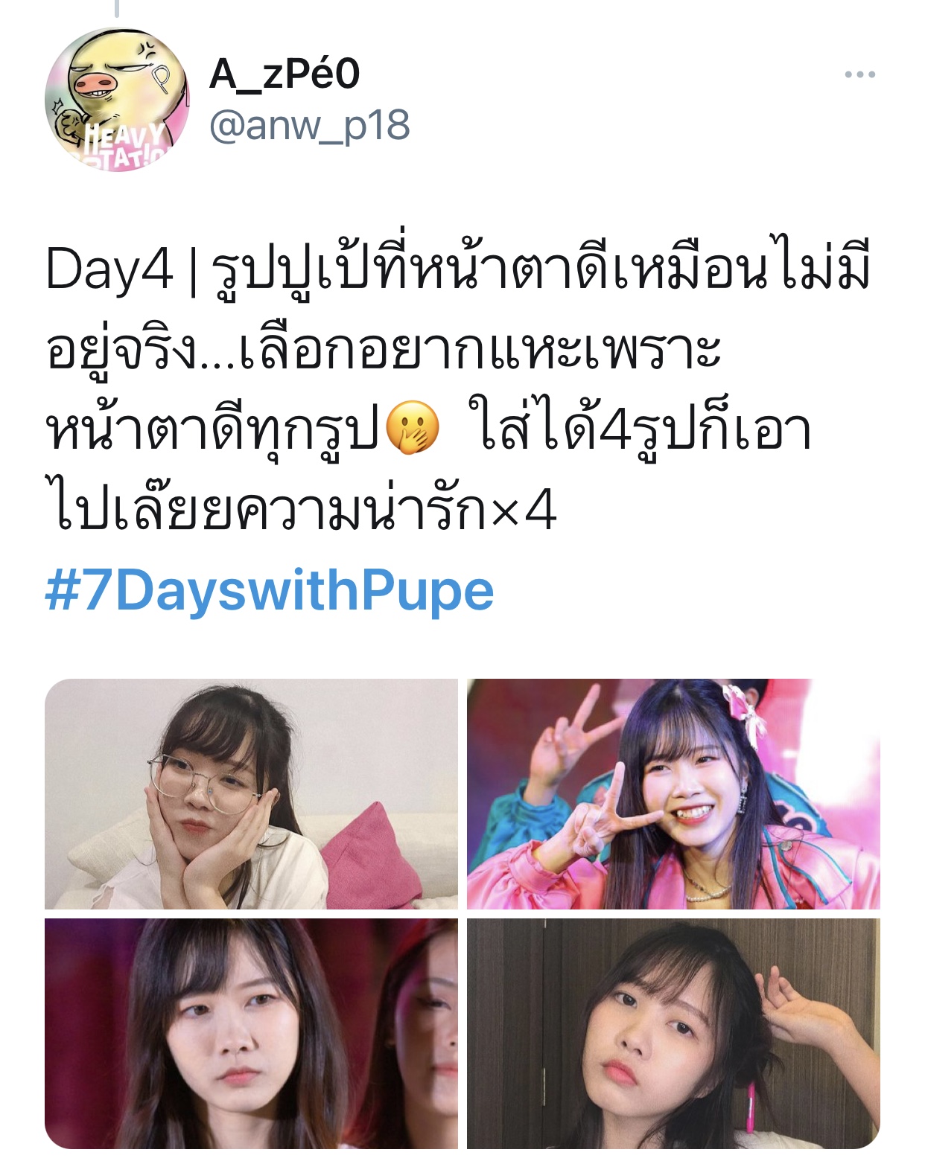Open the peace-sign photo in the pink outfit
925x1164 pixels.
tap(673, 793)
